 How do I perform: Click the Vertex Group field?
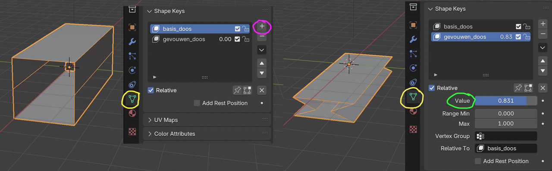[x=506, y=136]
